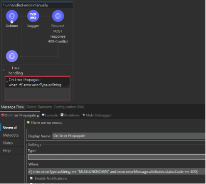Open the Mule Debugger view
Image resolution: width=206 pixels, height=184 pixels.
97,115
